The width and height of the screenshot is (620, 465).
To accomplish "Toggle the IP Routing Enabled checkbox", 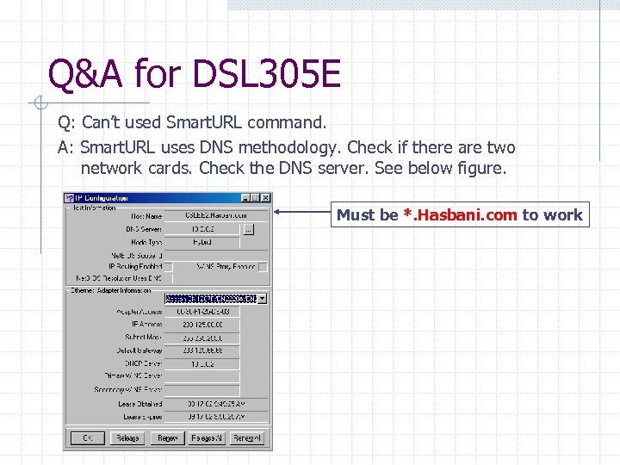I will (x=168, y=267).
